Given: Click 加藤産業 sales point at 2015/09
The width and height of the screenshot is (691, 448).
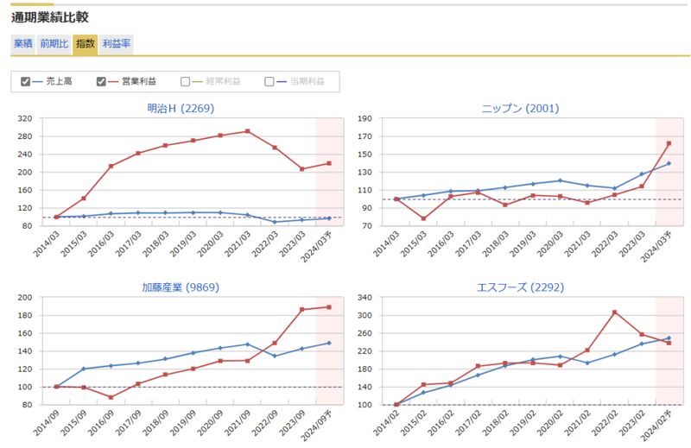Looking at the screenshot, I should click(84, 369).
